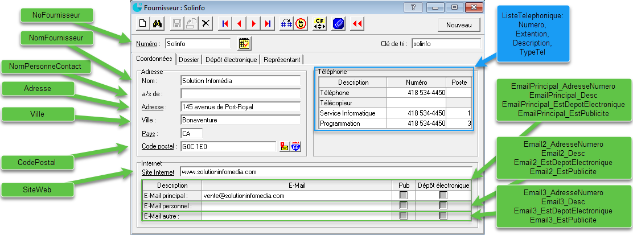This screenshot has height=235, width=633.
Task: Switch to the Dossier tab
Action: click(x=189, y=59)
